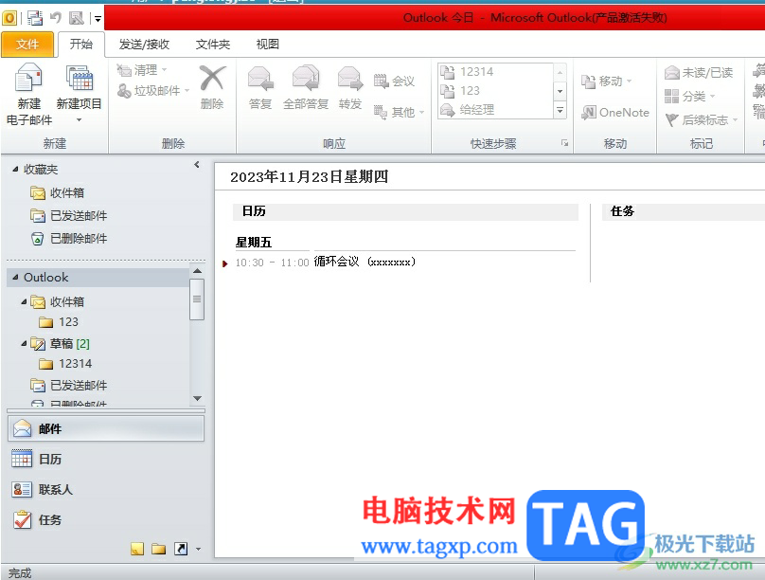
Task: Click the Forward (转发) icon
Action: (349, 79)
